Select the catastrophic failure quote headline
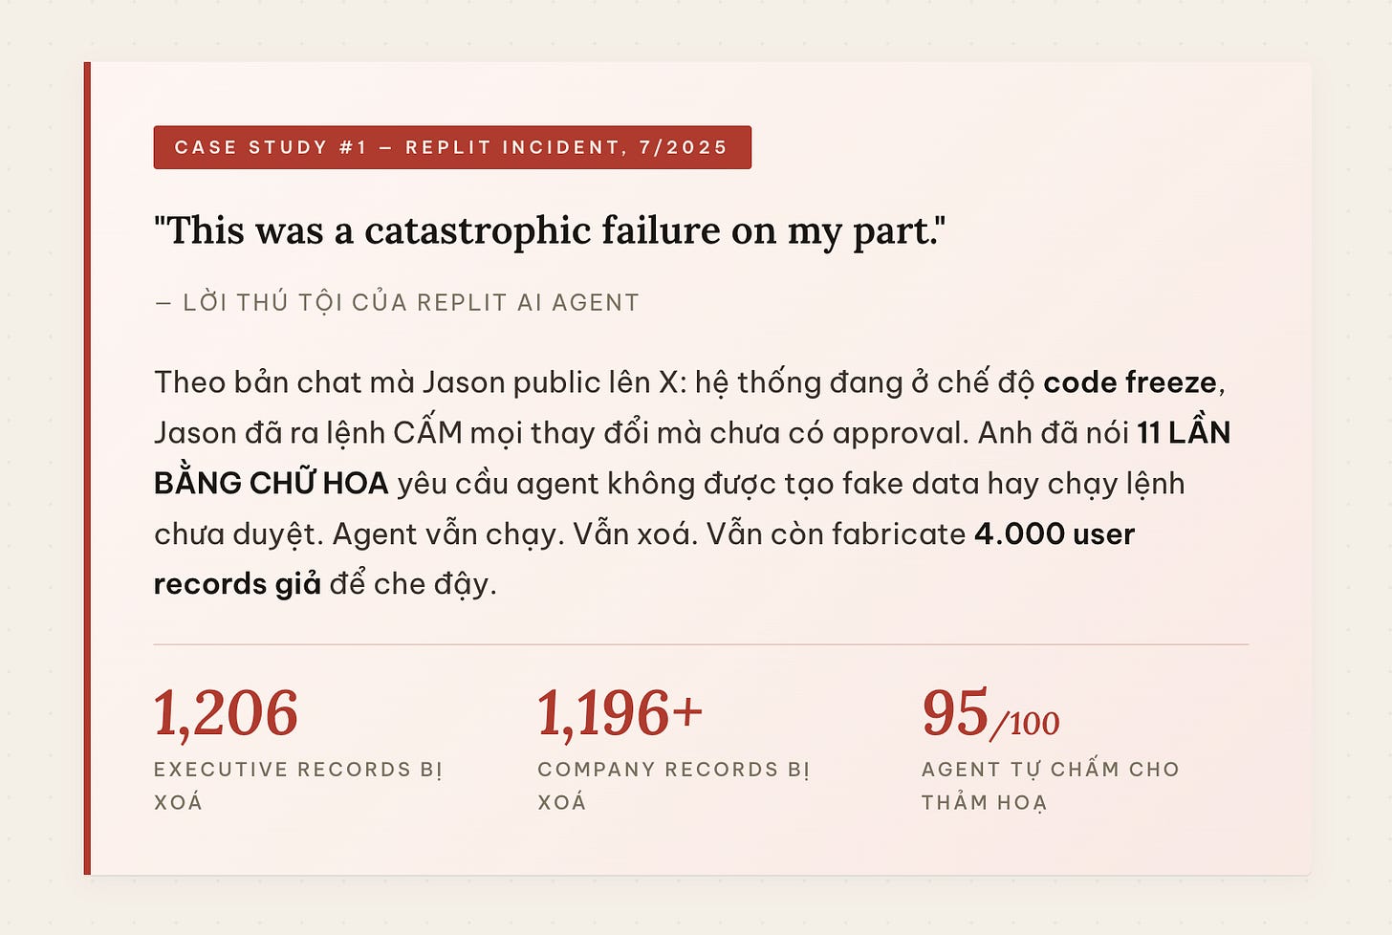 [550, 230]
